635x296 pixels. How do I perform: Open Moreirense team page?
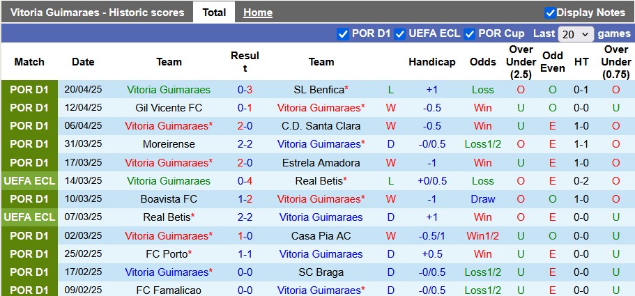click(x=169, y=144)
